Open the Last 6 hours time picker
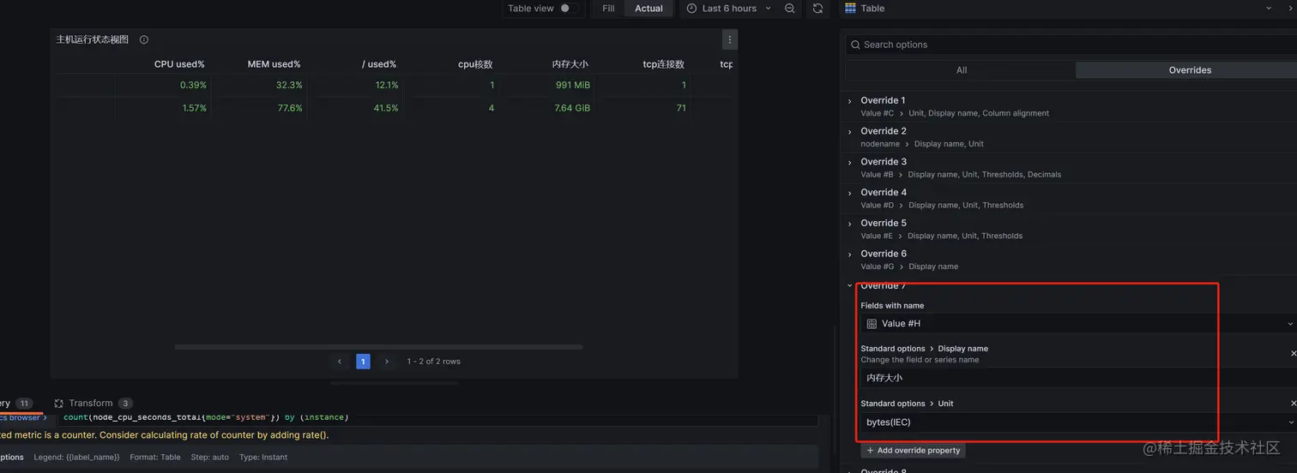This screenshot has width=1297, height=473. (729, 9)
